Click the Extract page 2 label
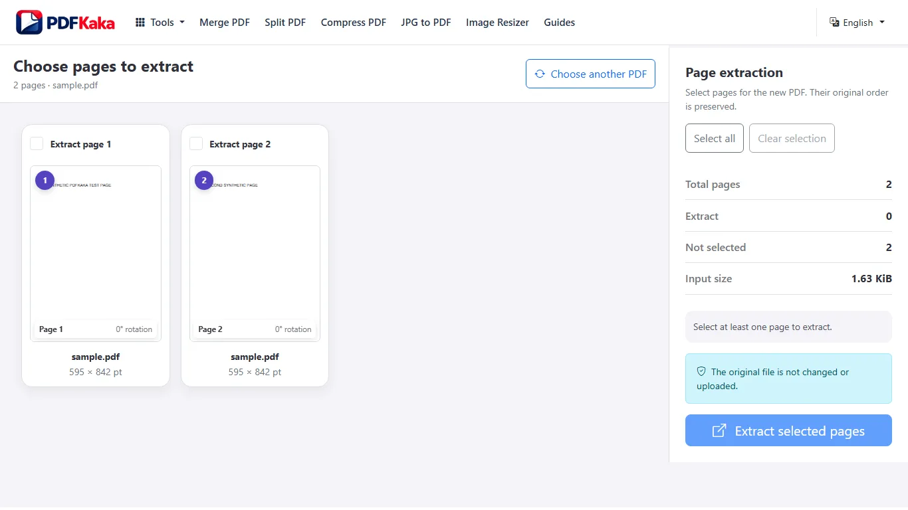The image size is (908, 510). click(240, 144)
